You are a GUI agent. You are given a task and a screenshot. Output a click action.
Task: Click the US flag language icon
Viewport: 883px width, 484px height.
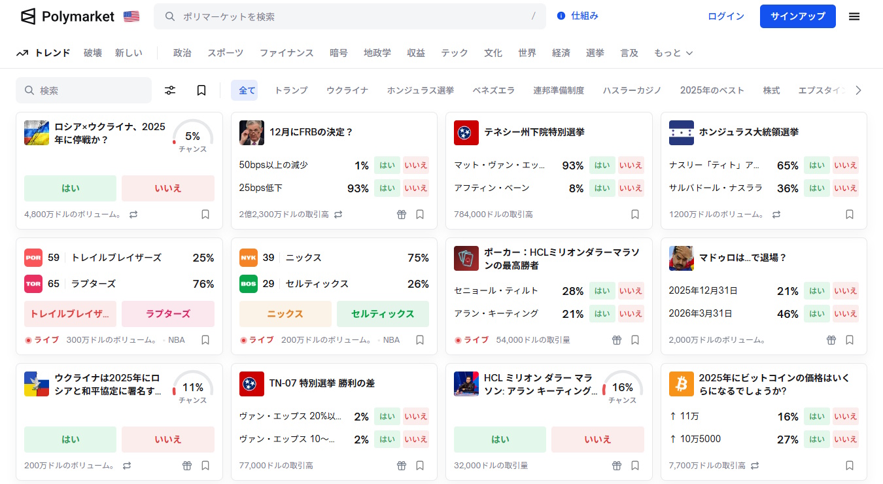click(x=131, y=16)
